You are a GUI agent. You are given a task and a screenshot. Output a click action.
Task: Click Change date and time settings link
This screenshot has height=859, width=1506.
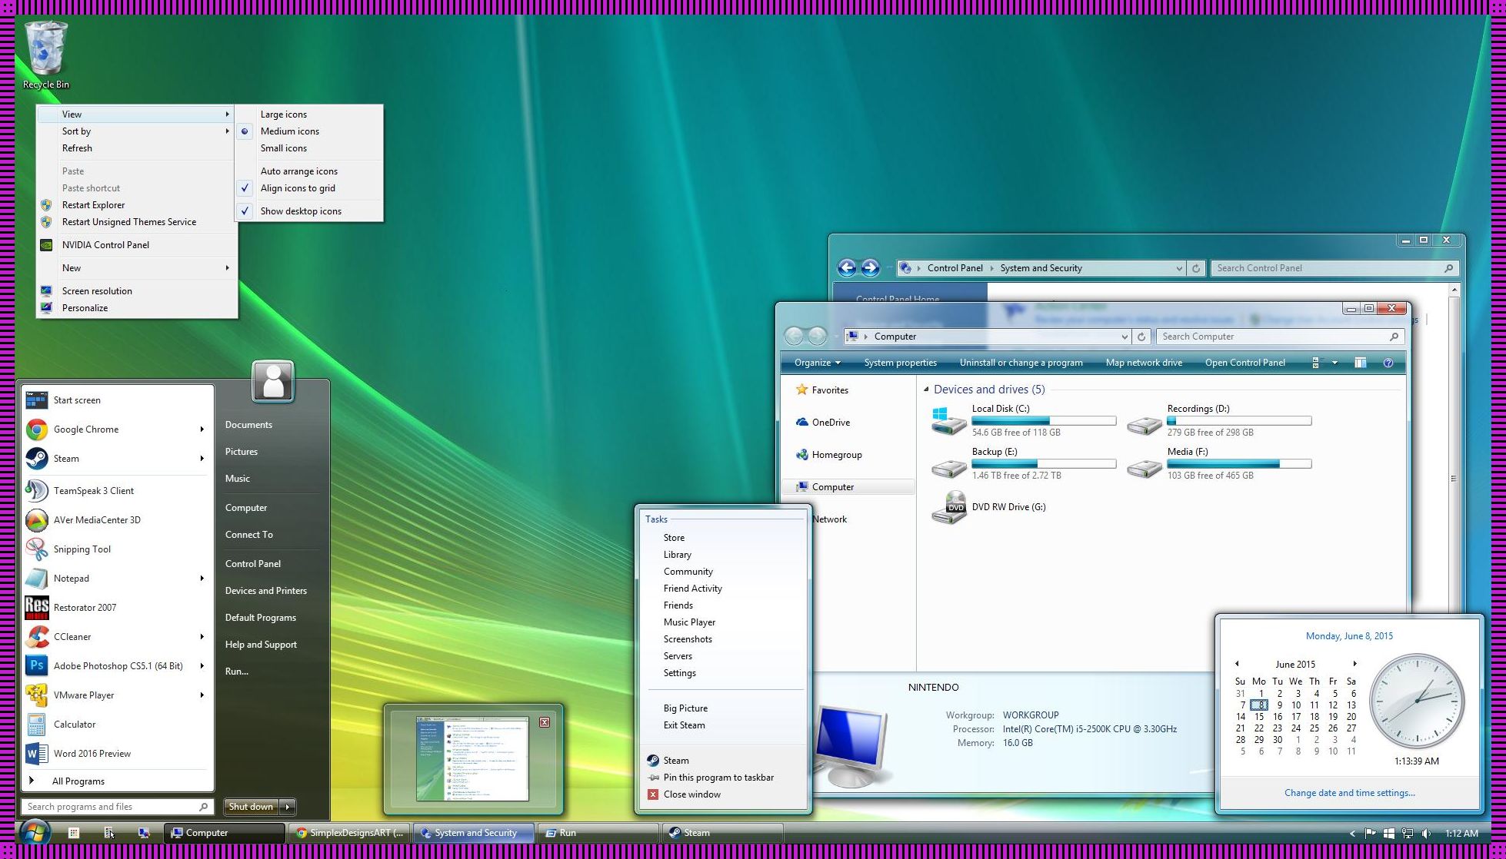tap(1349, 793)
